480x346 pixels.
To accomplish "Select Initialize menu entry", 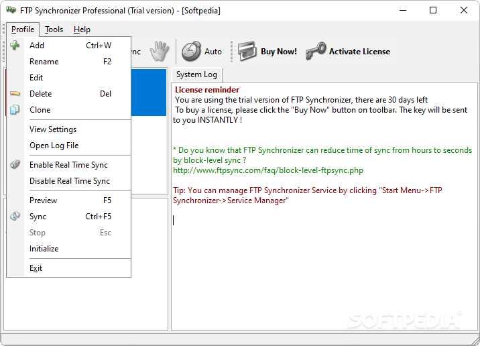I will point(69,249).
